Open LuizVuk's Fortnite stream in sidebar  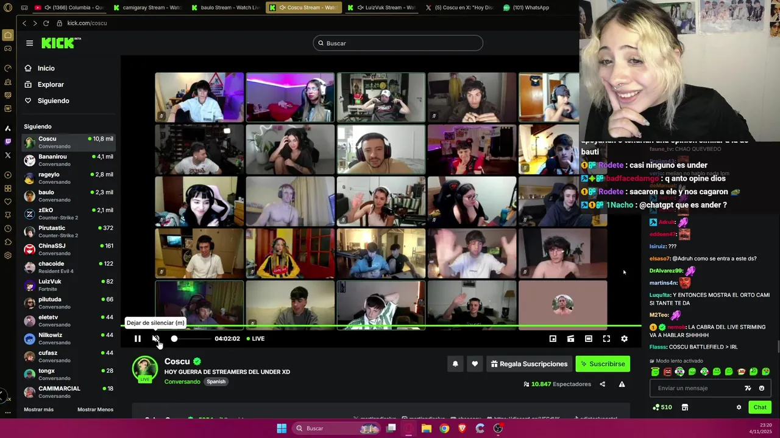pyautogui.click(x=68, y=285)
